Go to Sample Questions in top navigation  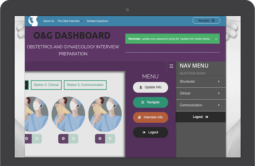tap(97, 21)
